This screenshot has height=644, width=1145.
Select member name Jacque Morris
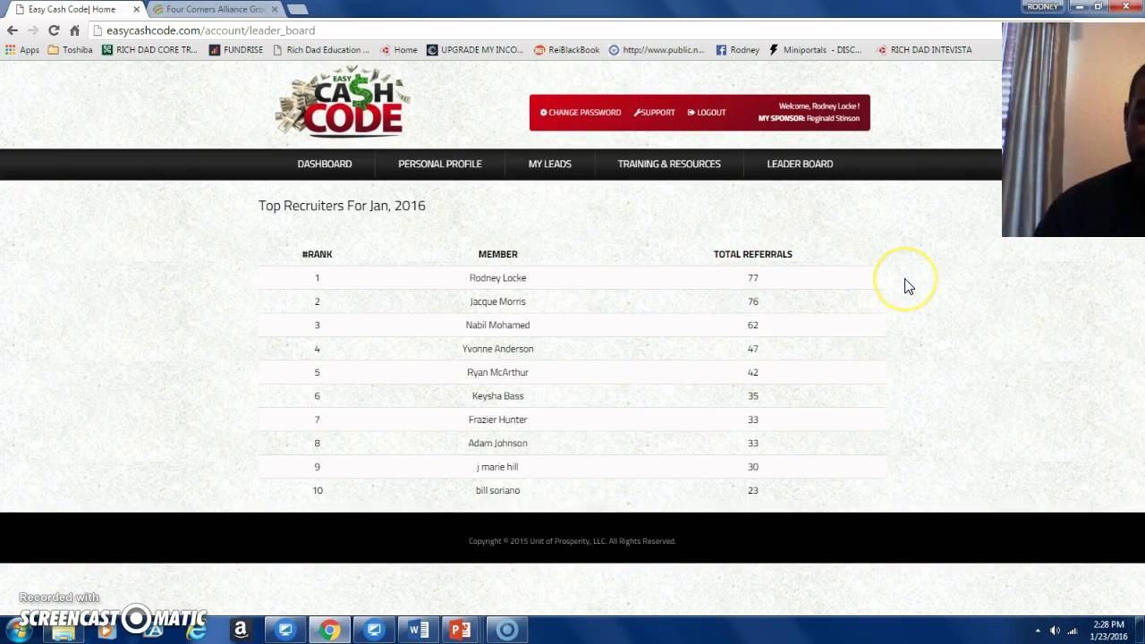click(x=498, y=301)
